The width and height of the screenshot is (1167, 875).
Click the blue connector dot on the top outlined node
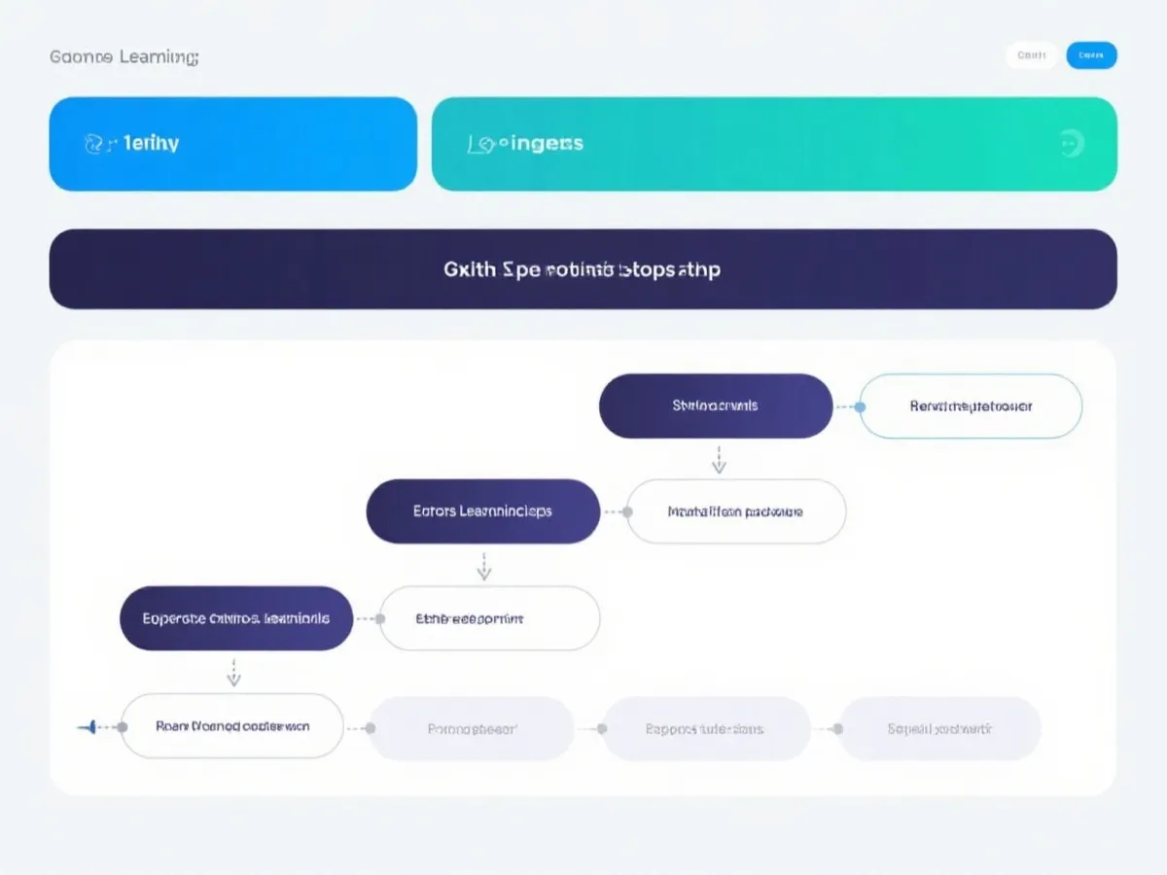[x=860, y=406]
